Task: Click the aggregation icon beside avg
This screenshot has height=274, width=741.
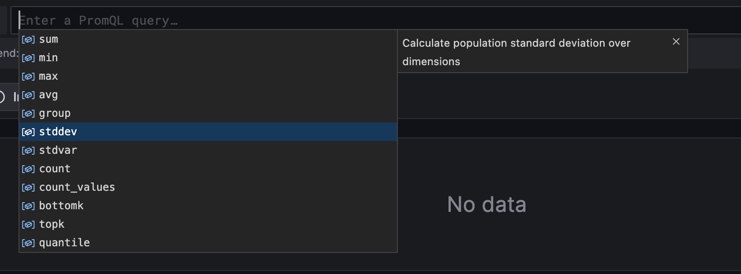Action: [x=28, y=95]
